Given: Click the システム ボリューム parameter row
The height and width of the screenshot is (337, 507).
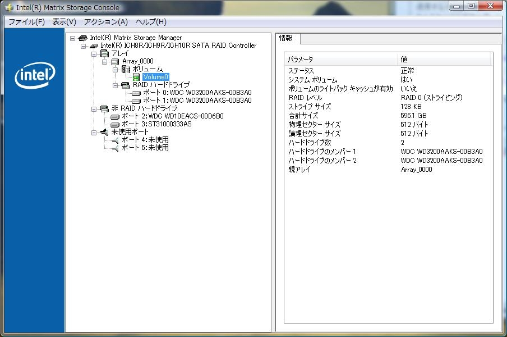Looking at the screenshot, I should click(x=388, y=80).
